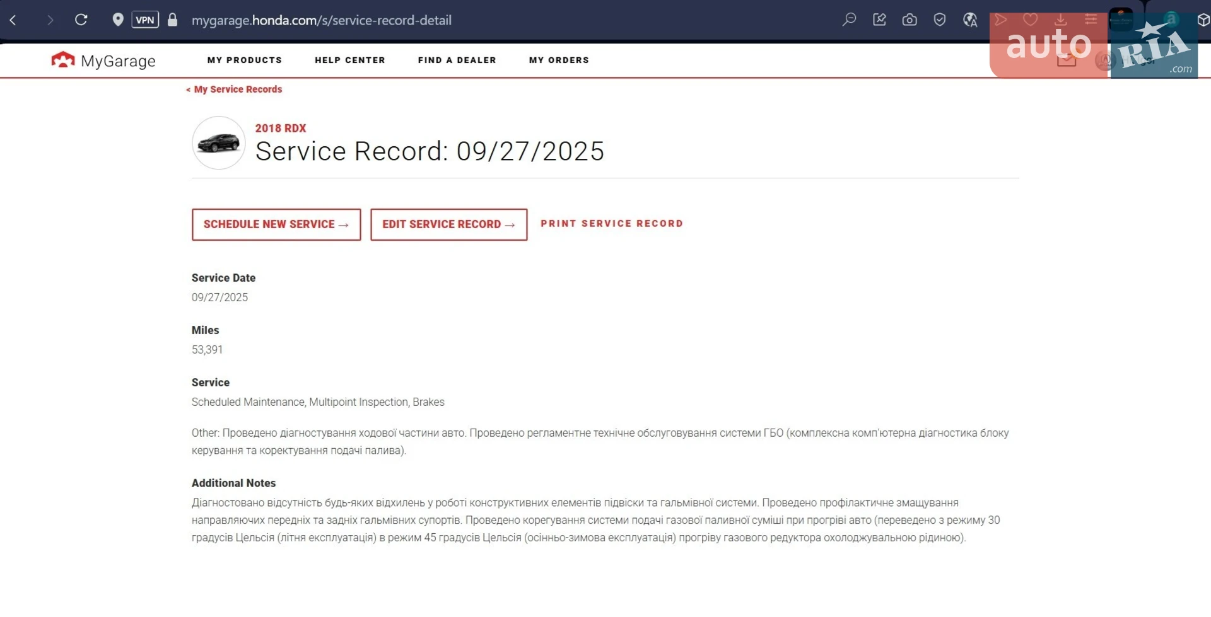The image size is (1211, 617).
Task: Toggle the VPN badge in address bar
Action: point(145,20)
